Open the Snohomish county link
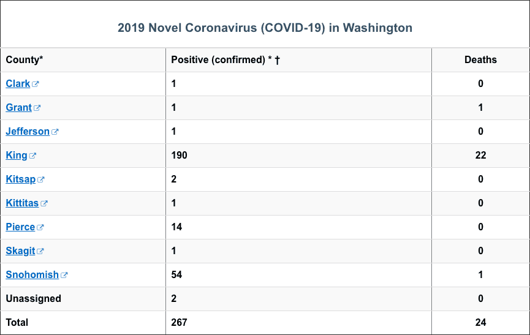530x335 pixels. [x=32, y=275]
